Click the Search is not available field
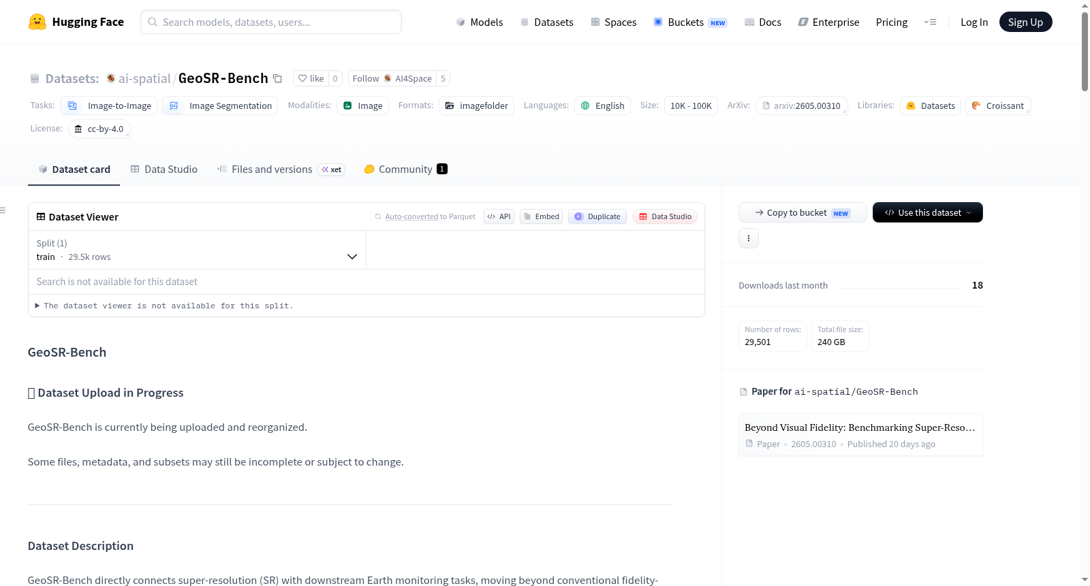The image size is (1090, 586). tap(367, 282)
